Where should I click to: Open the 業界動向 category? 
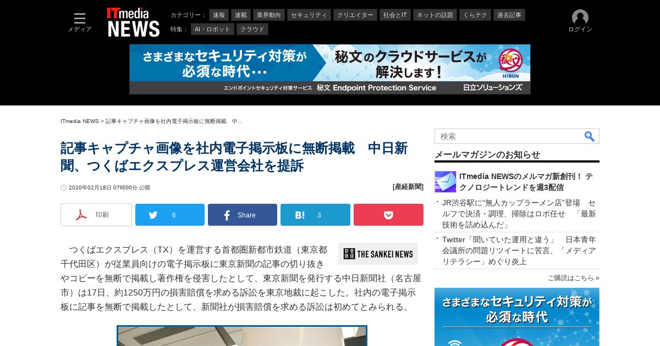pyautogui.click(x=269, y=15)
